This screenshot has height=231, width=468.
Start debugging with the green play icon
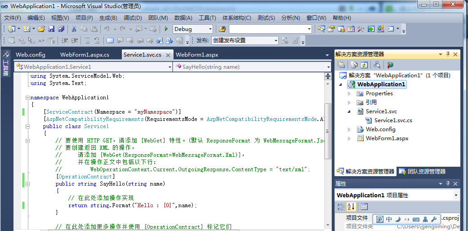[166, 29]
